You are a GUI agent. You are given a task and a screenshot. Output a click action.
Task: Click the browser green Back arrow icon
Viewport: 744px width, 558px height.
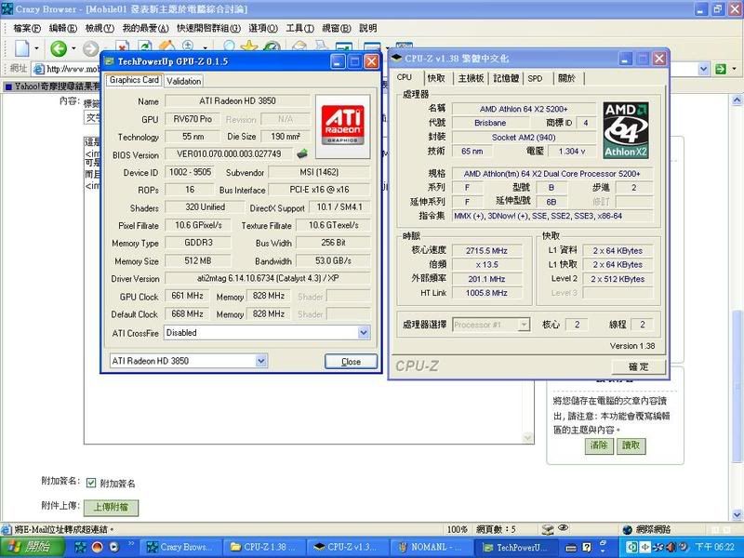click(x=60, y=48)
